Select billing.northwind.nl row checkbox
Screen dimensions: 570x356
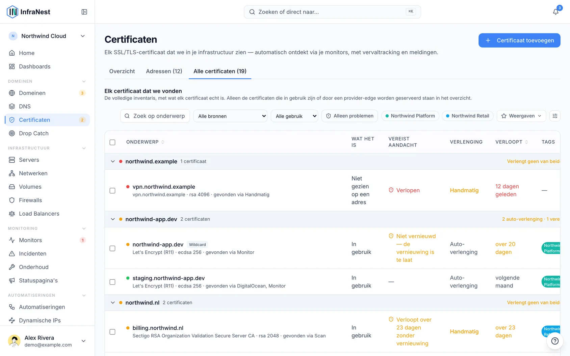[112, 332]
